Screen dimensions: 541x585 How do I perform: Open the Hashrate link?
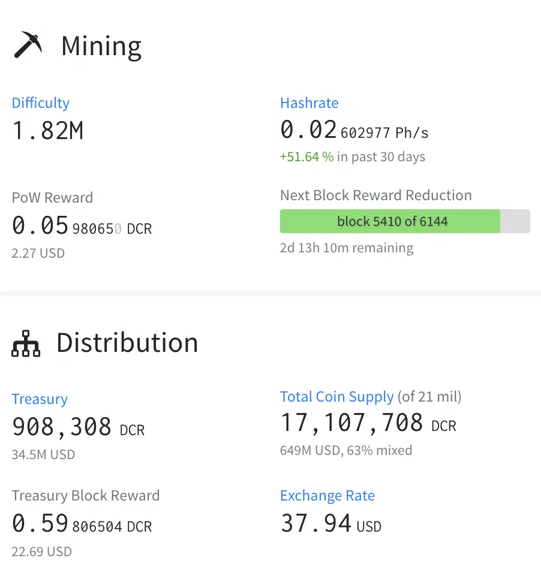(309, 103)
